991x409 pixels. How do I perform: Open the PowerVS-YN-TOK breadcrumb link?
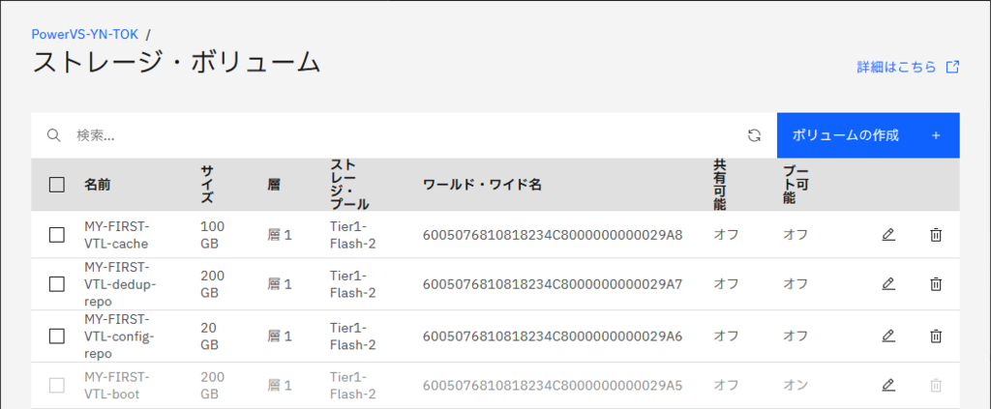(85, 34)
